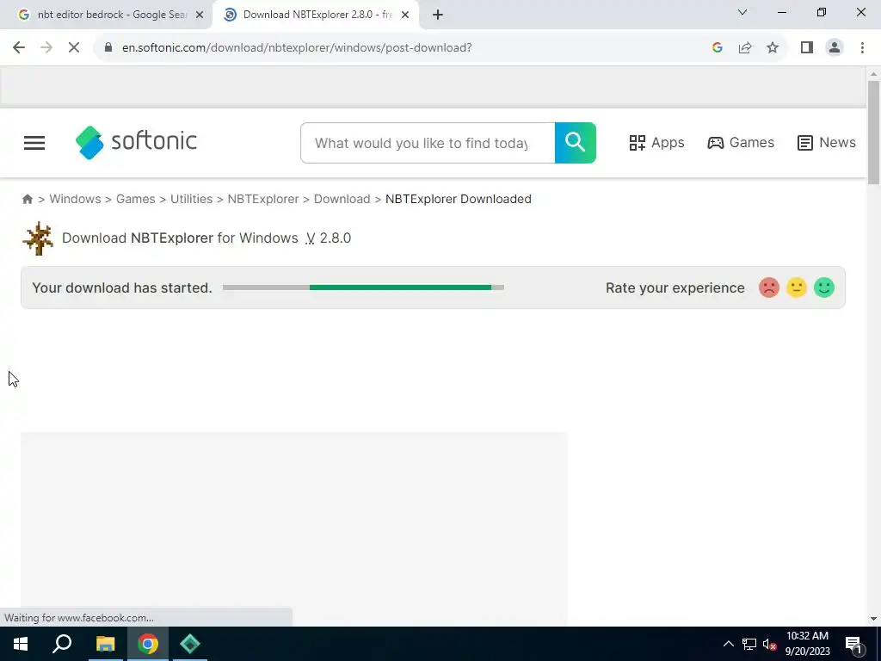The image size is (881, 661).
Task: Open Windows taskbar search
Action: coord(62,644)
